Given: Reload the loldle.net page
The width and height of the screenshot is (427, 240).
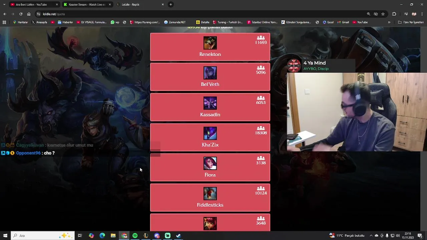Looking at the screenshot, I should (x=21, y=14).
